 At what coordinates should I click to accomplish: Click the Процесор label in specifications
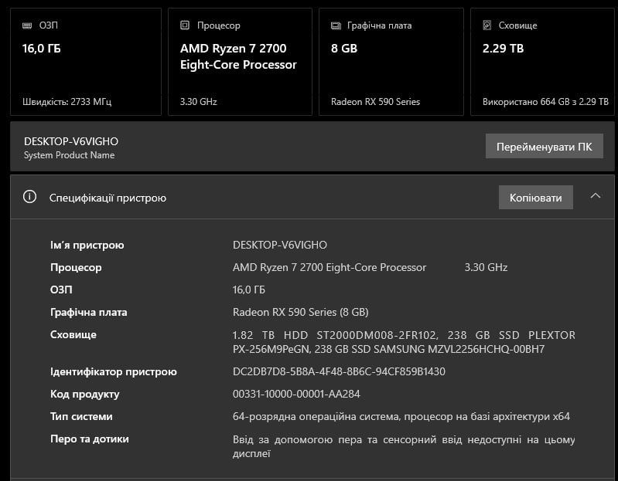[76, 267]
